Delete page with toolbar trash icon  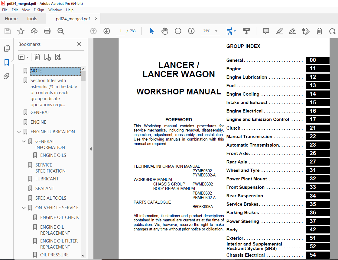[319, 31]
